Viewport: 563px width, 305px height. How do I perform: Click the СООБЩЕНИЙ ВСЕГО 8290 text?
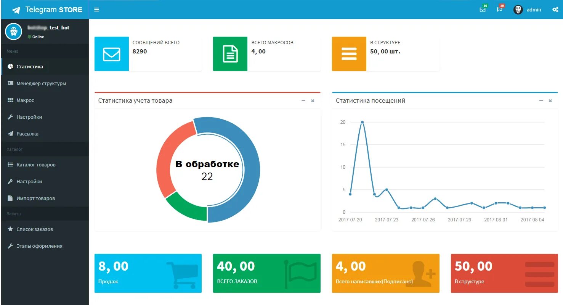(156, 47)
